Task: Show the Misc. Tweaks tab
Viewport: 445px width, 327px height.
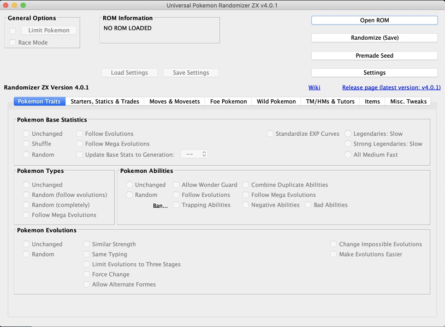Action: [408, 101]
